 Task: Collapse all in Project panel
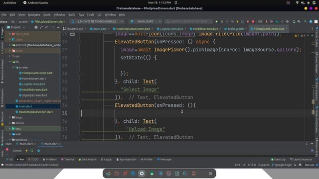[46, 27]
